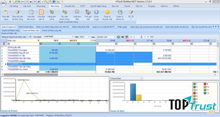
Task: Pin toggle on the T2 column header
Action: click(x=170, y=41)
